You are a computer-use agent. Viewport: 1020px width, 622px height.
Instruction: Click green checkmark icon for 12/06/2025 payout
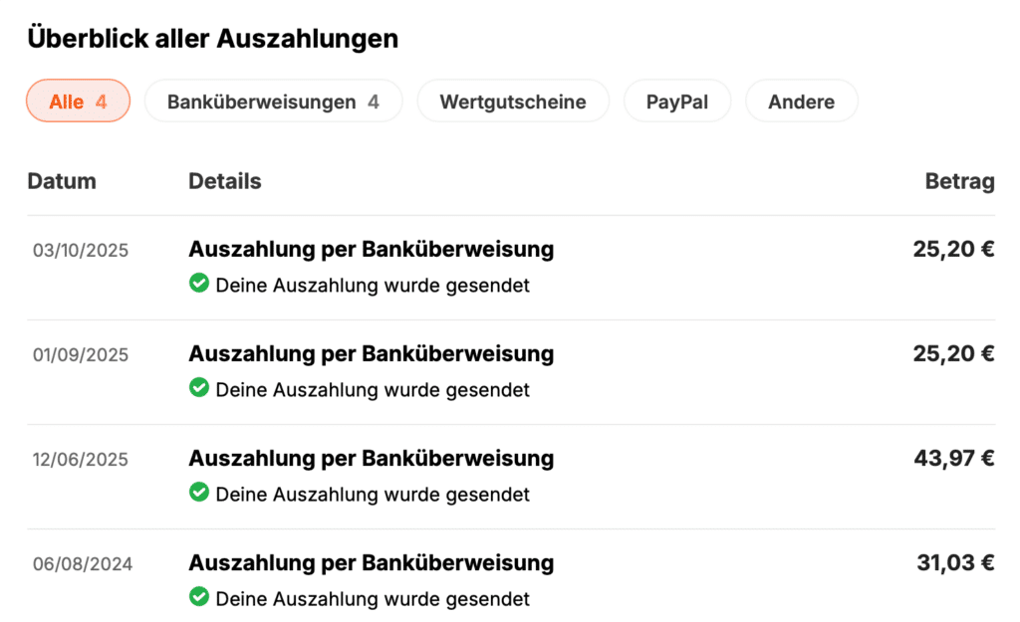click(199, 493)
